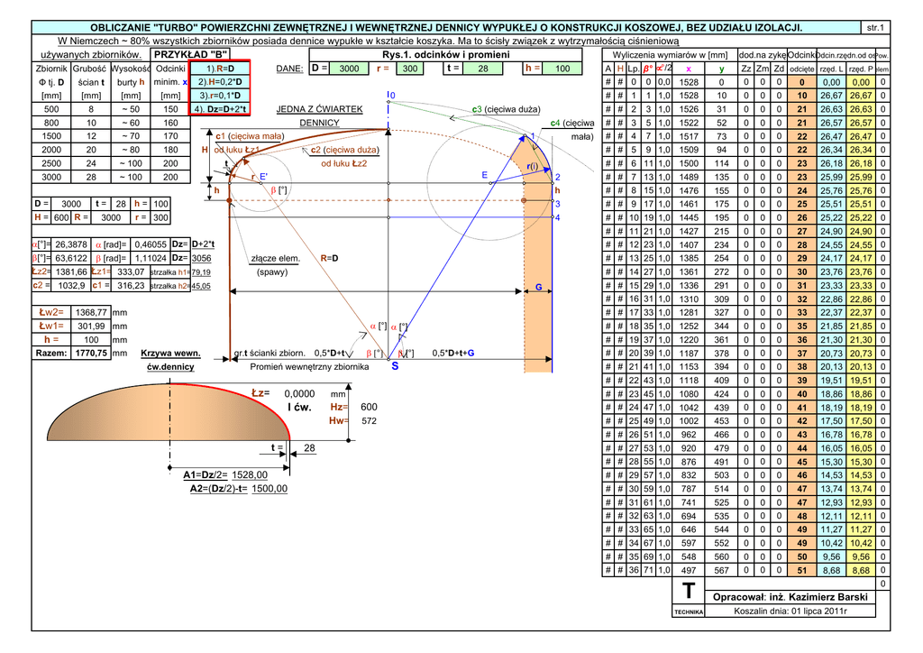923x653 pixels.
Task: Click the Dz value 3056
Action: pos(201,258)
